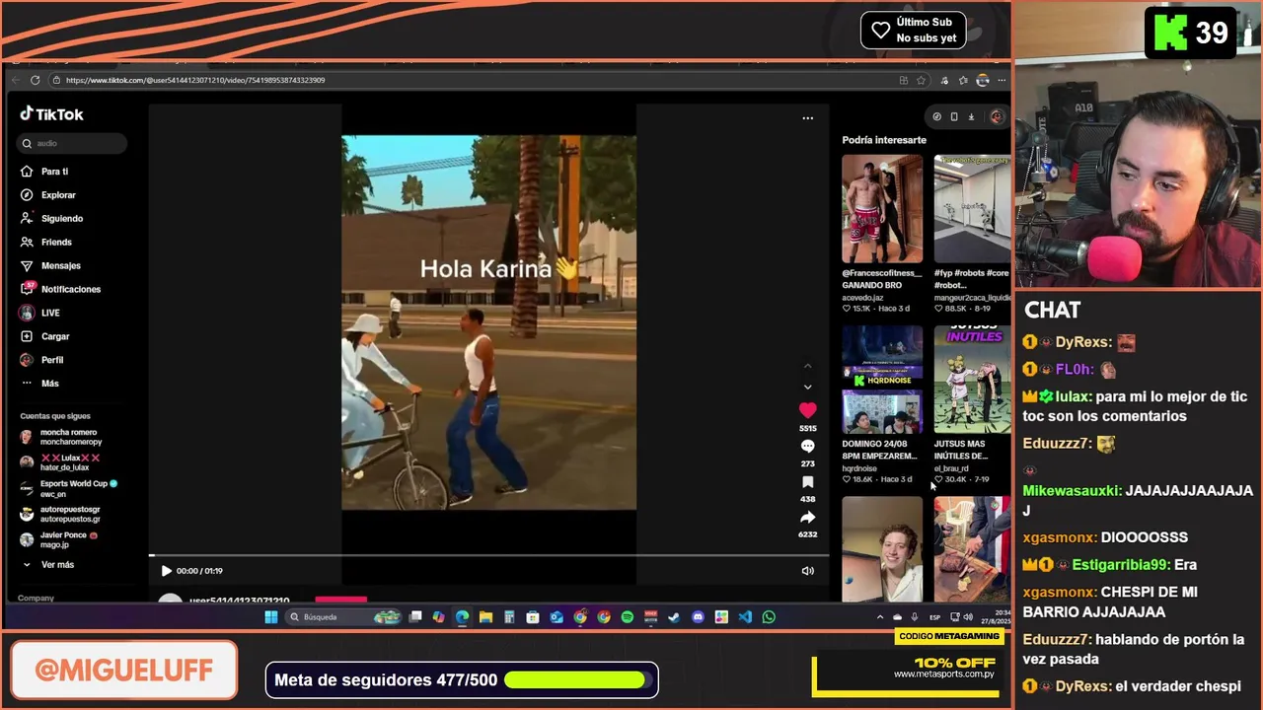Open Microsoft Edge from taskbar
Viewport: 1263px width, 710px height.
point(462,617)
